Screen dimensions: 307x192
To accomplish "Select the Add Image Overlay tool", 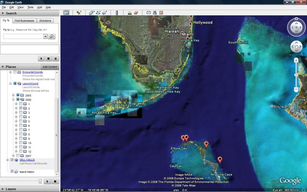I will pyautogui.click(x=104, y=13).
